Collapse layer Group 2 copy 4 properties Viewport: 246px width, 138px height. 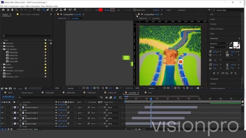pyautogui.click(x=13, y=107)
